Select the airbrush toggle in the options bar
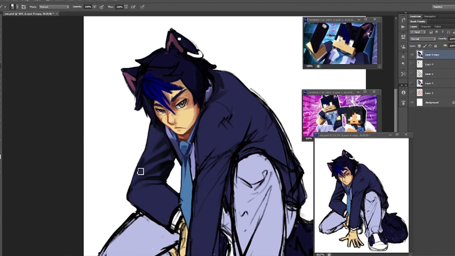Screen dimensions: 455x256 133,7
